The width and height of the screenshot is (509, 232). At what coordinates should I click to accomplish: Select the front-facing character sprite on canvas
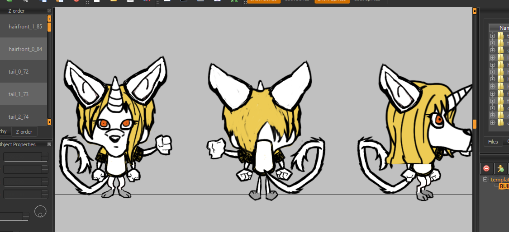click(115, 128)
